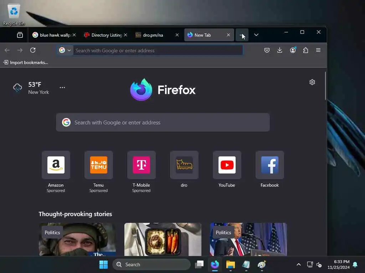Open the notifications bell icon
The width and height of the screenshot is (365, 273).
coord(355,264)
